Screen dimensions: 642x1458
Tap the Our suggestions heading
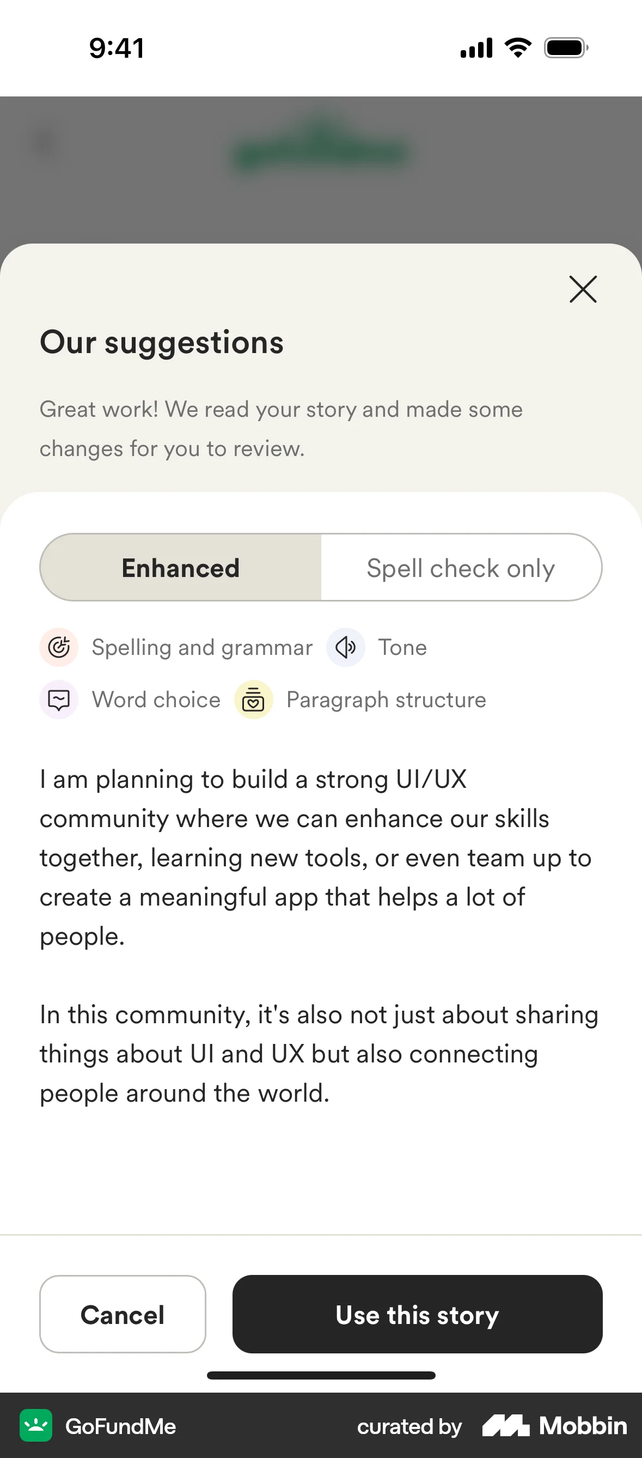point(162,342)
